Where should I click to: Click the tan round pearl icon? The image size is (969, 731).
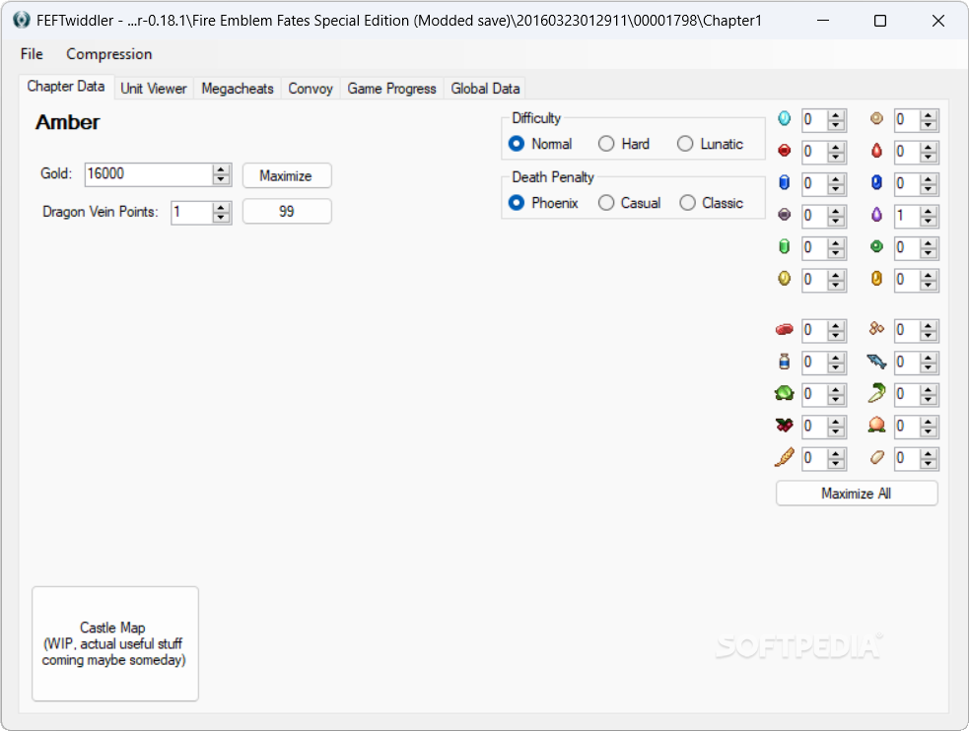pos(876,118)
